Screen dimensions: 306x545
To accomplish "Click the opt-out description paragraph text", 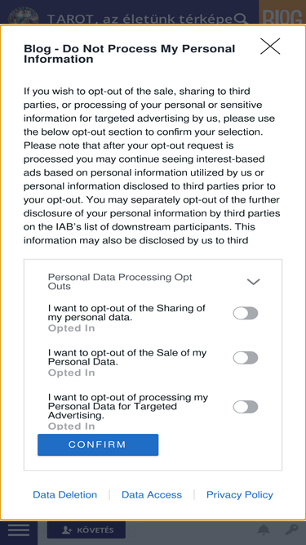I will 152,166.
